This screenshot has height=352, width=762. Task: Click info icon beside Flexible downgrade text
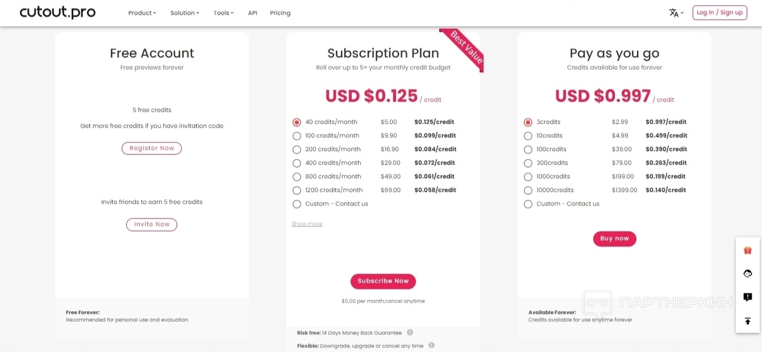point(431,345)
